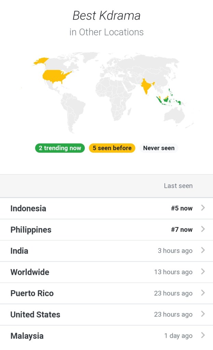The image size is (213, 350).
Task: Expand the Philippines row chevron arrow
Action: point(203,229)
